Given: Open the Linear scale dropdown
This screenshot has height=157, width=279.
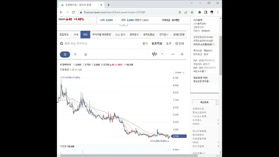Looking at the screenshot, I should [180, 72].
